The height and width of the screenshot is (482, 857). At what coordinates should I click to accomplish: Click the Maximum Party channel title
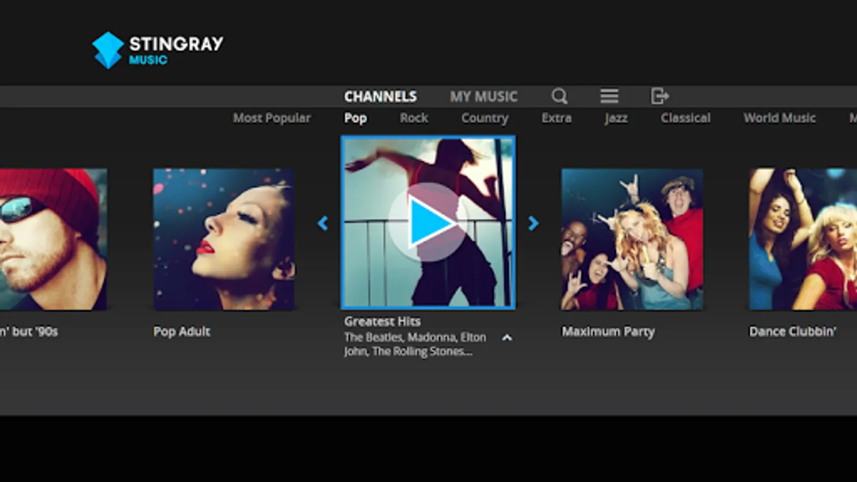tap(608, 332)
